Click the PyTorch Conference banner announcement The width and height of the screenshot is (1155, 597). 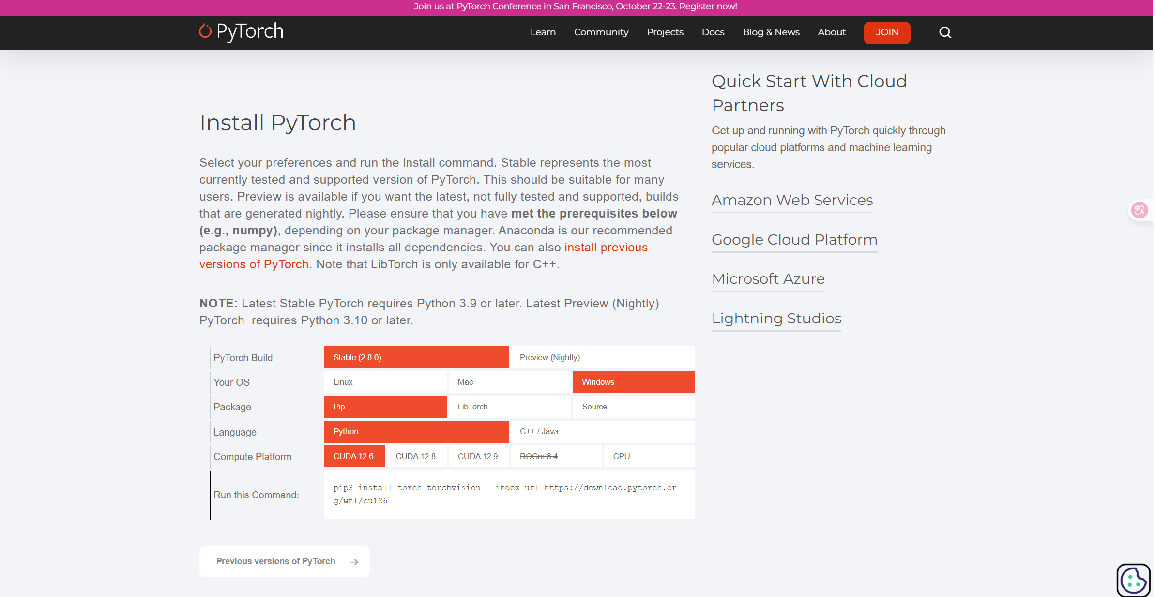[x=575, y=7]
